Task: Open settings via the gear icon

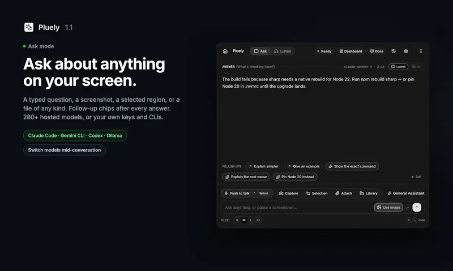Action: pos(405,51)
